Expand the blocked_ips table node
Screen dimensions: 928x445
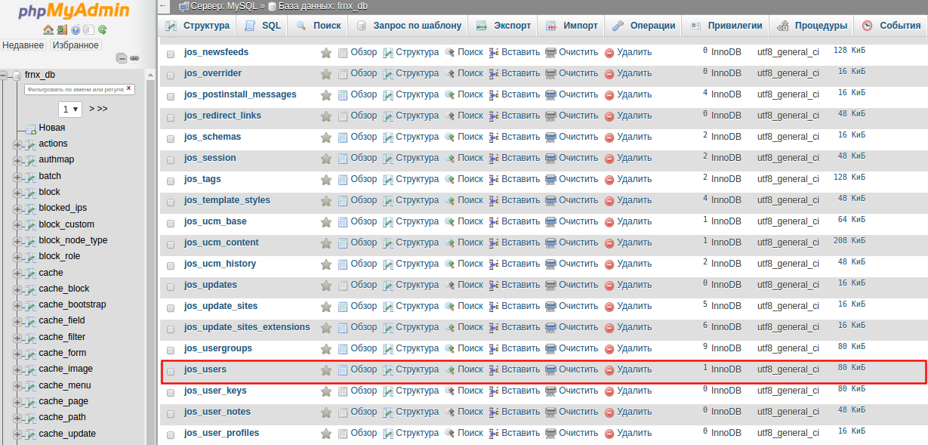tap(17, 209)
